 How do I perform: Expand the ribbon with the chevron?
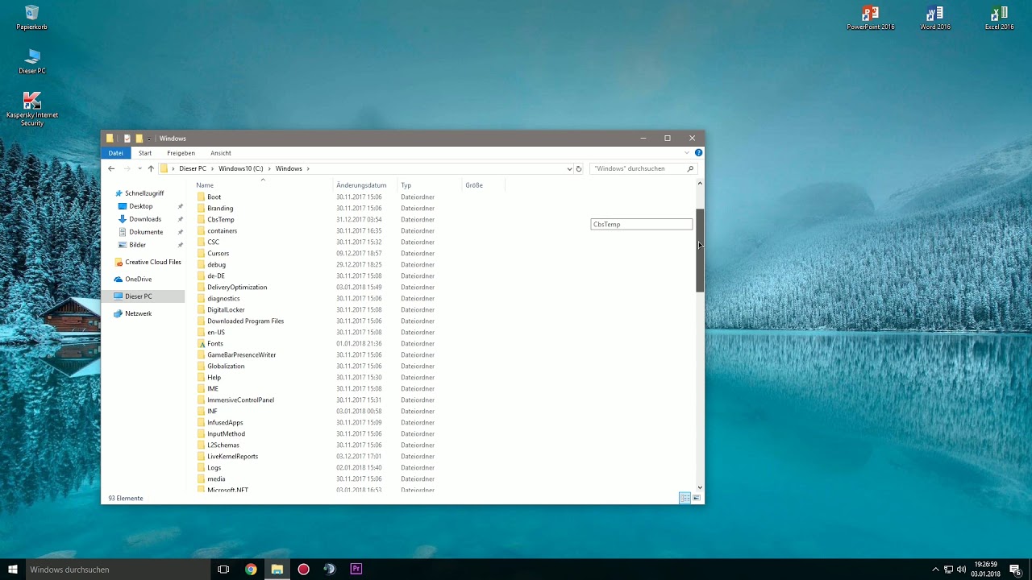(x=687, y=153)
